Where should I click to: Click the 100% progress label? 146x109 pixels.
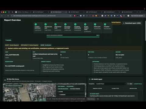(x=98, y=35)
